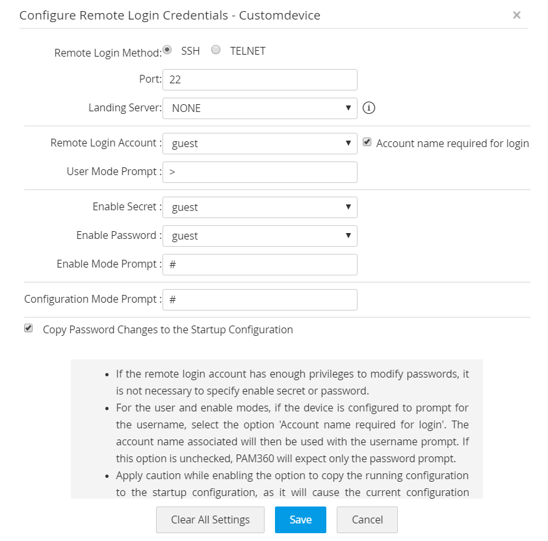Click the Port input field

coord(259,79)
